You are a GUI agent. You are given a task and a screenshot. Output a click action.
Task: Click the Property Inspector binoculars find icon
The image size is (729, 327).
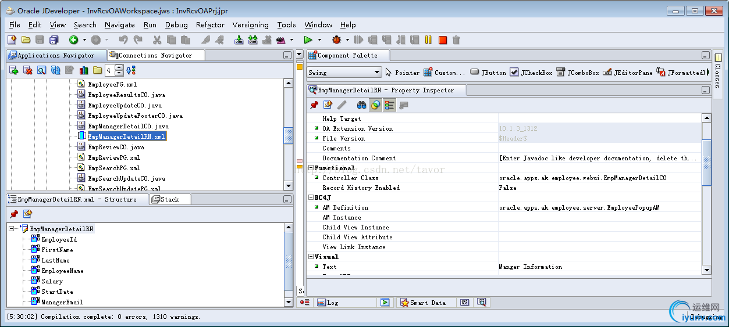[x=361, y=105]
